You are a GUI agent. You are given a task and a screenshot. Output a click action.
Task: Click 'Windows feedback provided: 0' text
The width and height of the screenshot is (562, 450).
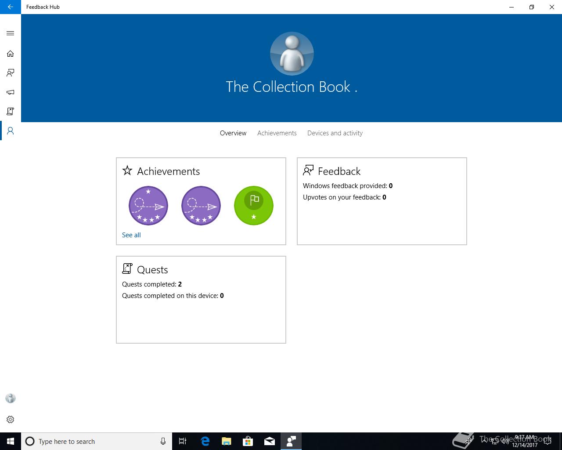[x=348, y=186]
